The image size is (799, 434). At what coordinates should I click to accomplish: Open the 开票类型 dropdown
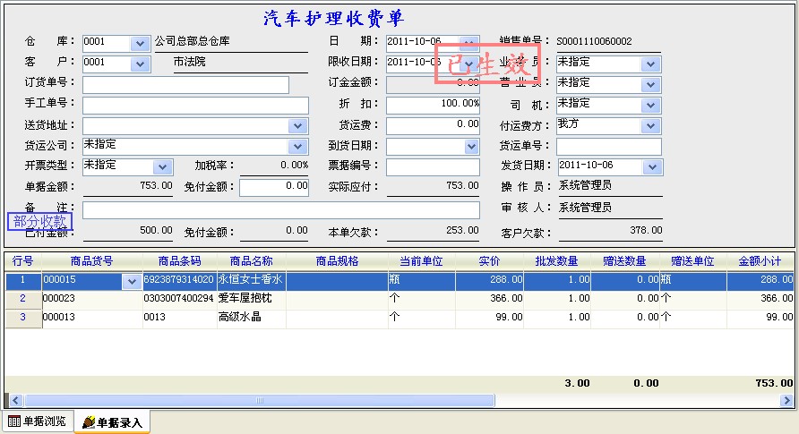162,166
